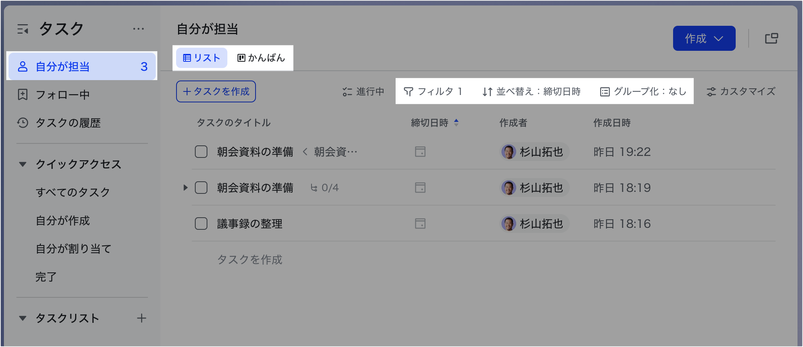
Task: Open the due date calendar for 議事録の整理
Action: 420,224
